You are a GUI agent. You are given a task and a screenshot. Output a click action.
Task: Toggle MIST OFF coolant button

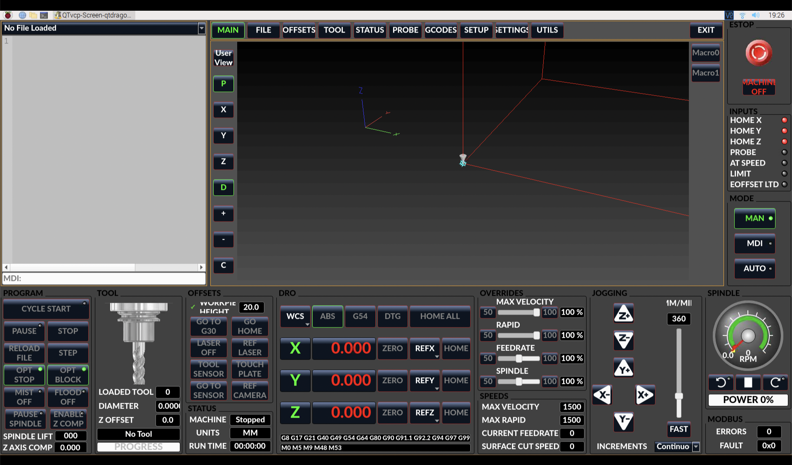coord(24,397)
